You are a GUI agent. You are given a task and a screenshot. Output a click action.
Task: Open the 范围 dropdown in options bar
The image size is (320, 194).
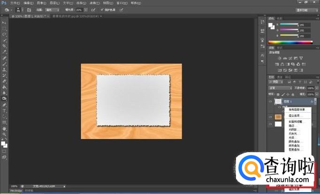click(51, 9)
